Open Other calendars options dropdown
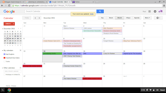Viewport: 166px width, 93px height. (x=20, y=68)
